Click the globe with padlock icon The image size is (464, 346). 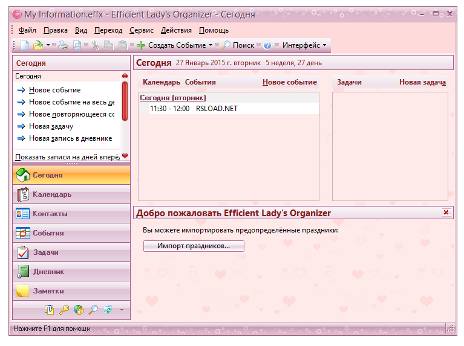tap(79, 310)
